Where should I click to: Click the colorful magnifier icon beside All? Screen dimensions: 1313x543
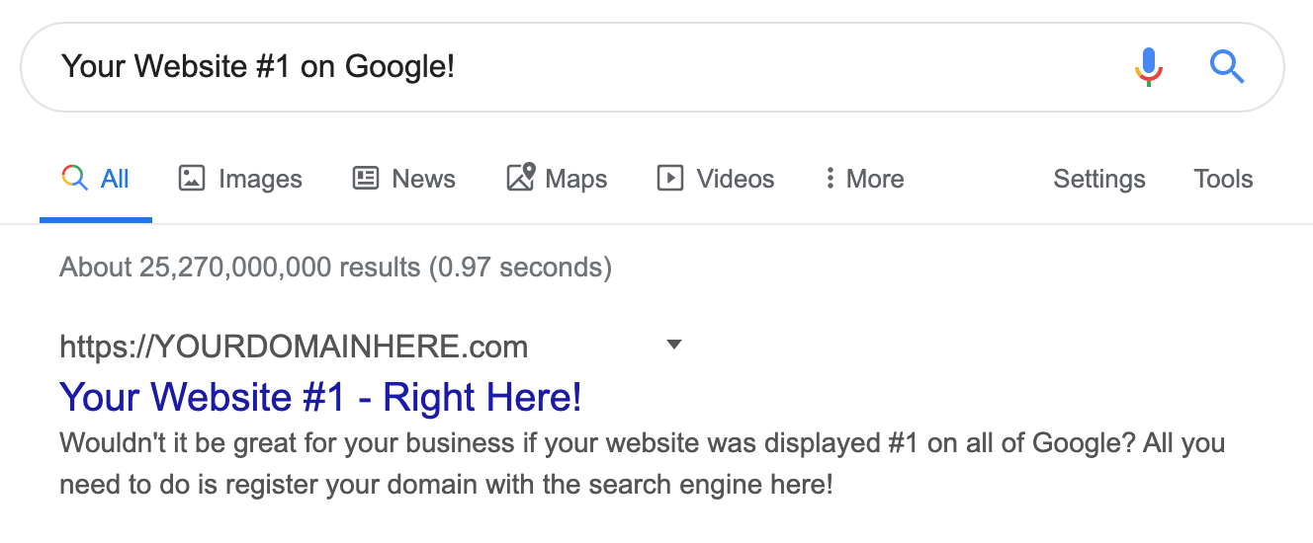pyautogui.click(x=74, y=179)
